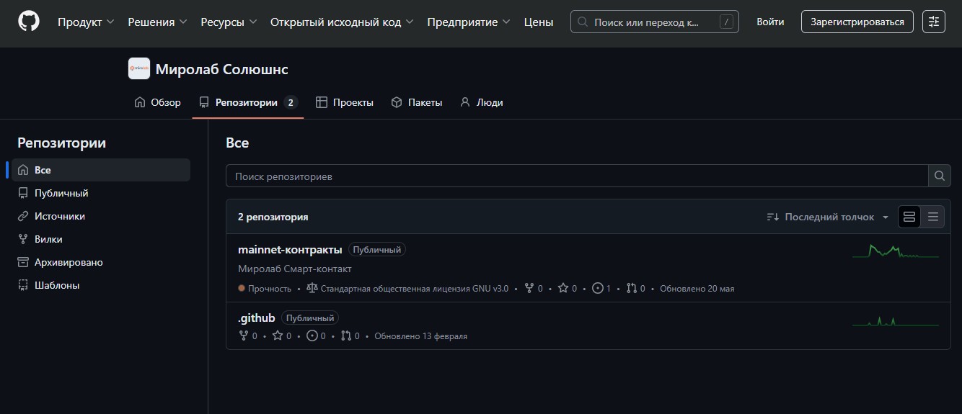Image resolution: width=962 pixels, height=414 pixels.
Task: Filter by Источники in sidebar
Action: pyautogui.click(x=101, y=216)
